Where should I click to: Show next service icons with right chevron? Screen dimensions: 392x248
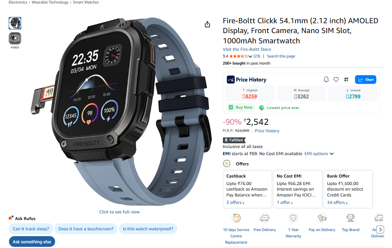tap(380, 229)
